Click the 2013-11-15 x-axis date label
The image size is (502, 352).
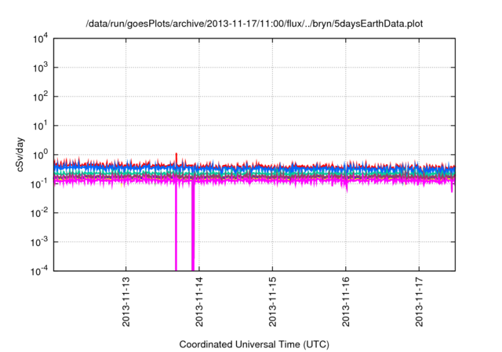pyautogui.click(x=272, y=302)
